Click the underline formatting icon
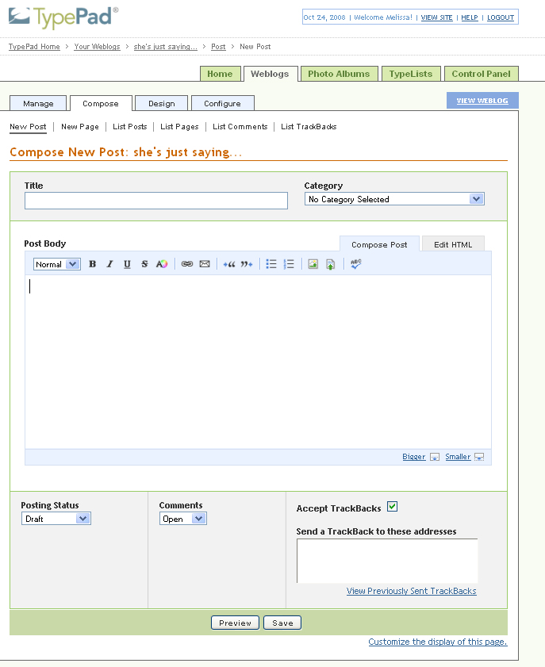This screenshot has height=667, width=545. (x=127, y=264)
